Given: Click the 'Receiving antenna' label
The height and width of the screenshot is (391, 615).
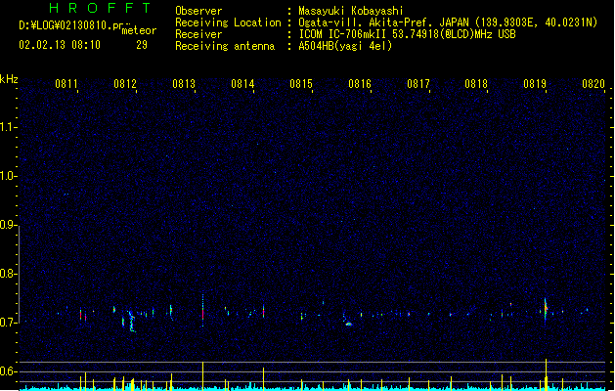Looking at the screenshot, I should 225,46.
